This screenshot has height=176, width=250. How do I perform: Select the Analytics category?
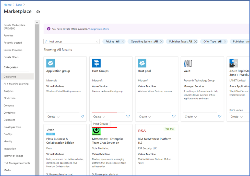[9, 91]
